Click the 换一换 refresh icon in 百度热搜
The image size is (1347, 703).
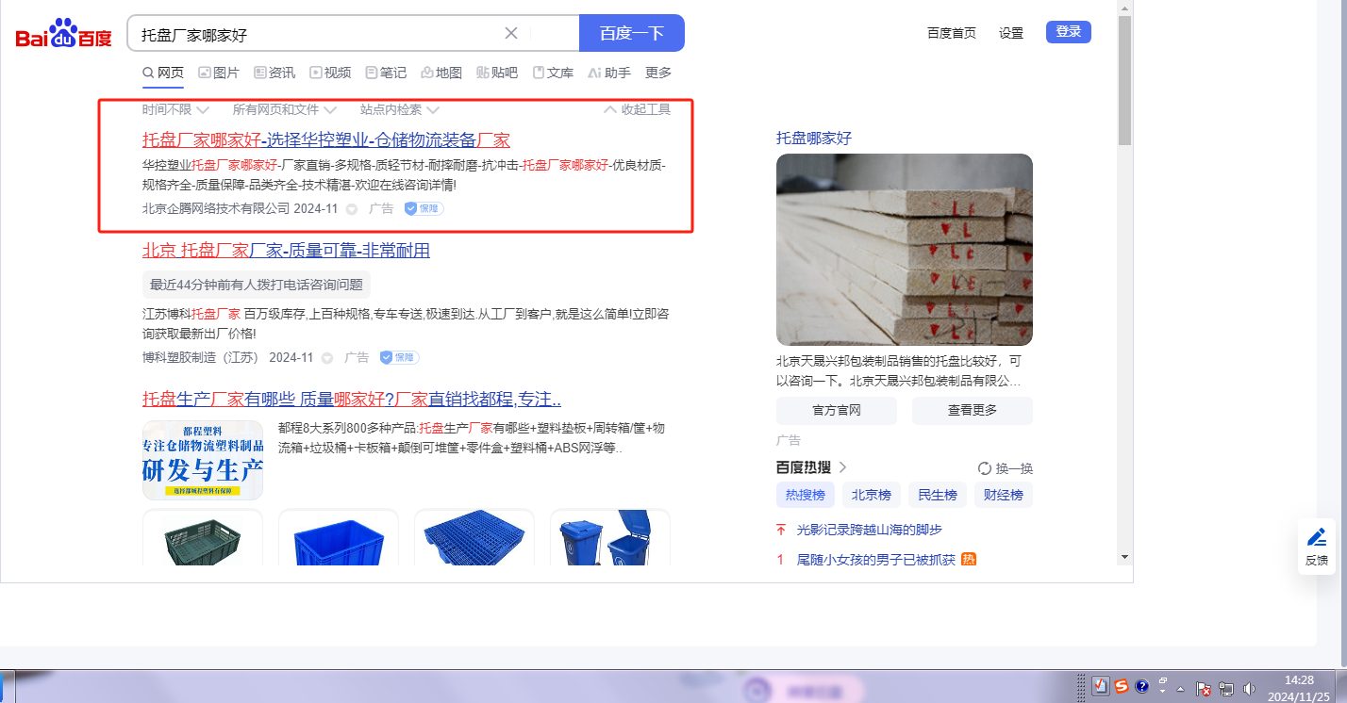985,468
